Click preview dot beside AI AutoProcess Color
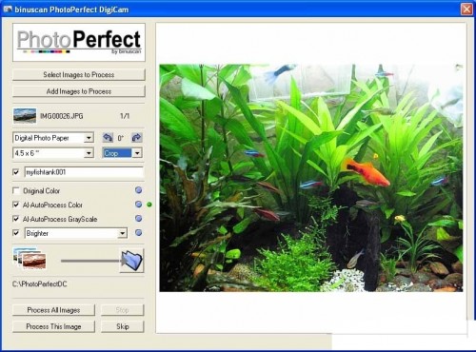476x352 pixels. coord(138,205)
